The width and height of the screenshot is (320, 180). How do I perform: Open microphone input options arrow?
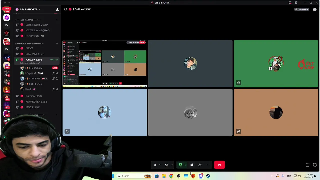(160, 165)
